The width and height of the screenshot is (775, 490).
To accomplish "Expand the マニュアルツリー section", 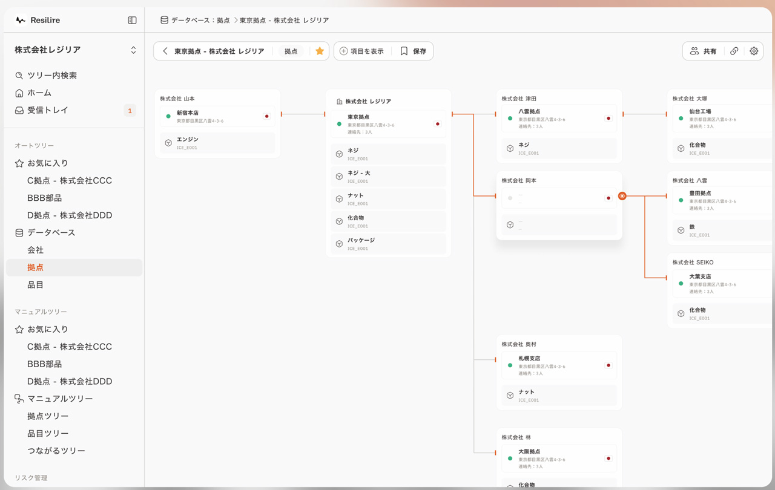I will point(59,399).
